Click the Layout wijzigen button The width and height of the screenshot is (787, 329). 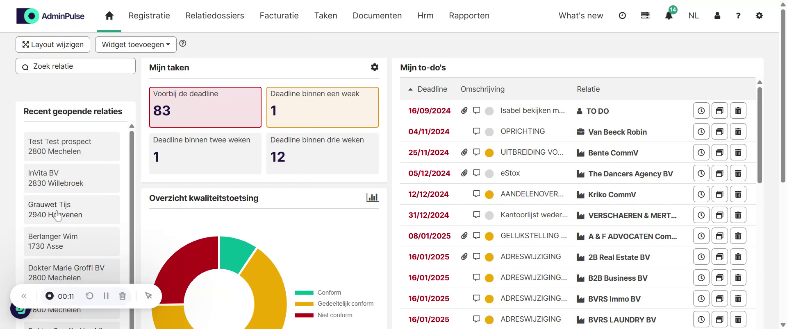point(53,45)
